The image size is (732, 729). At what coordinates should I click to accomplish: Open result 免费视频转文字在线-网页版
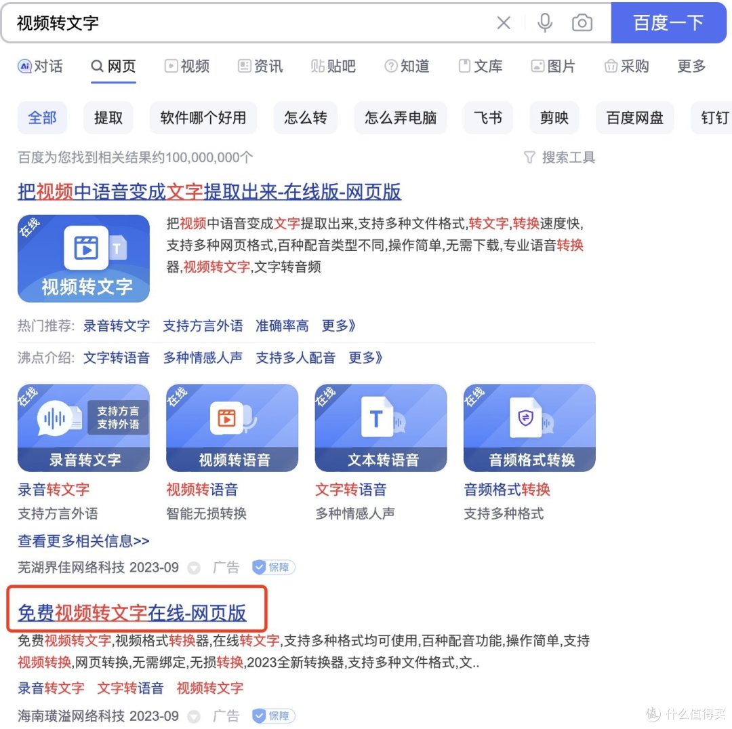point(131,613)
